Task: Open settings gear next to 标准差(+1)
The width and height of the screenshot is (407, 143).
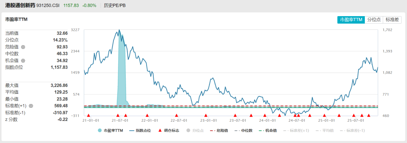Action: [x=31, y=106]
